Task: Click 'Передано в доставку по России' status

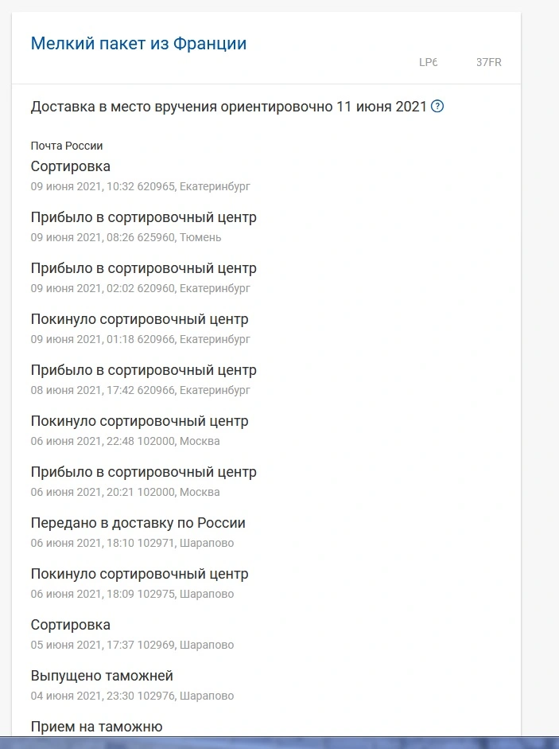Action: (138, 523)
